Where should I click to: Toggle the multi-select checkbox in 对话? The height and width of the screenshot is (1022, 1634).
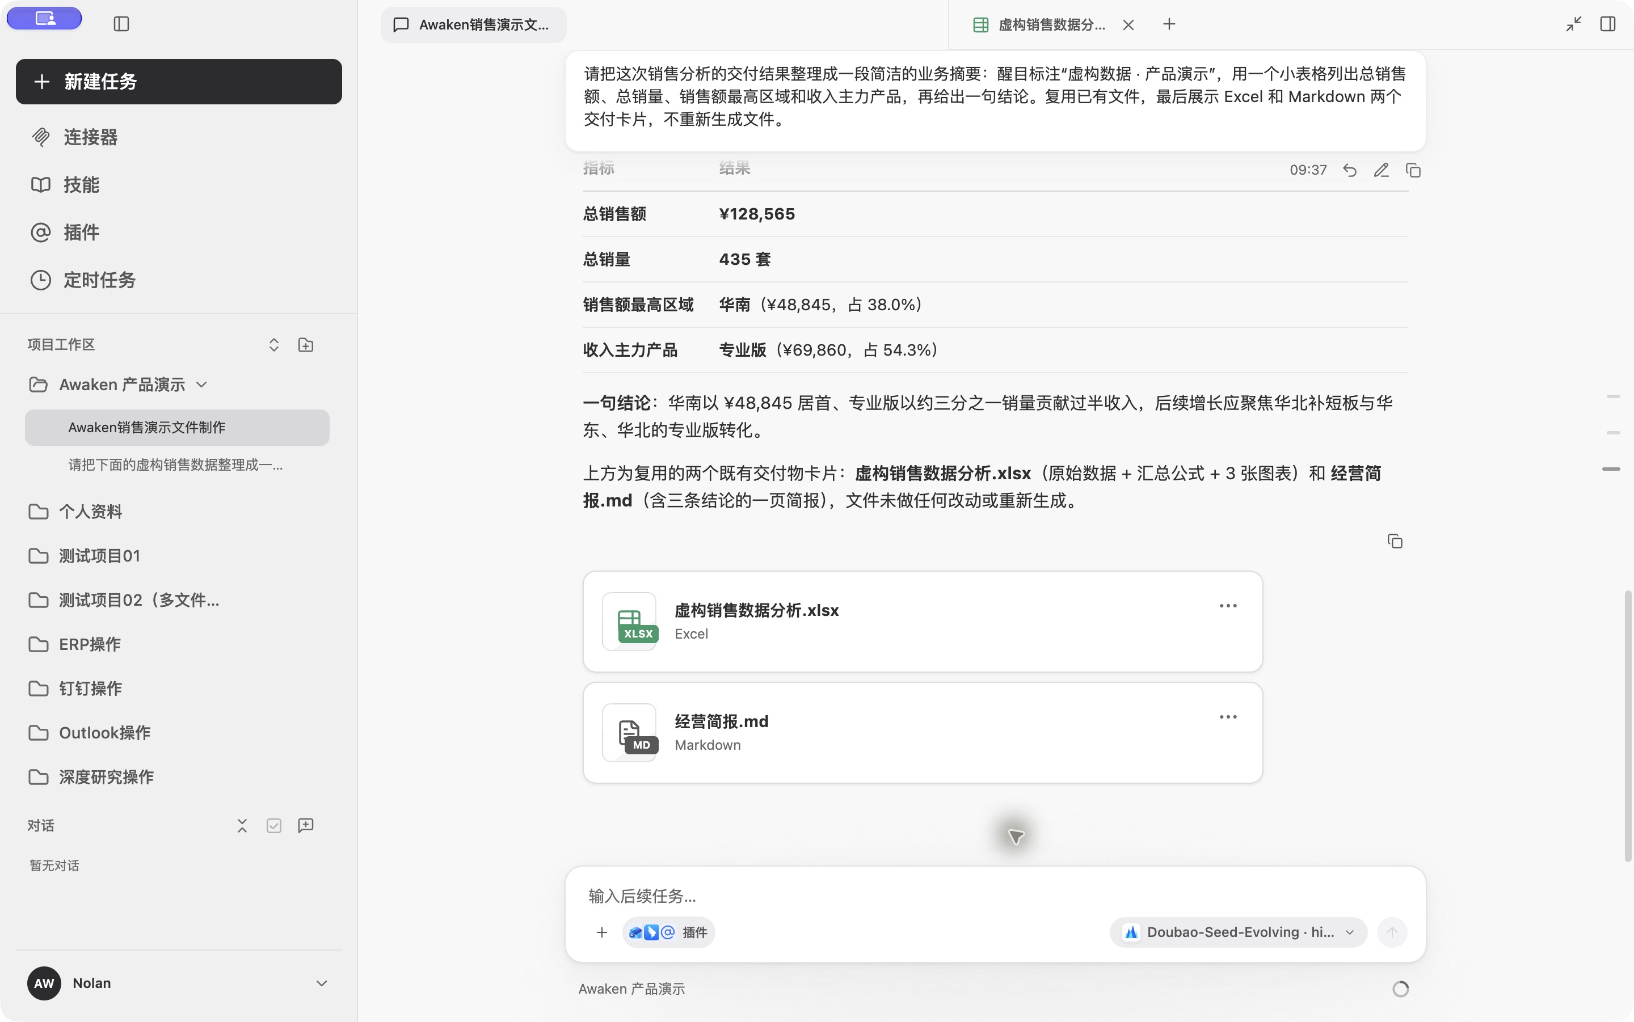pos(274,825)
